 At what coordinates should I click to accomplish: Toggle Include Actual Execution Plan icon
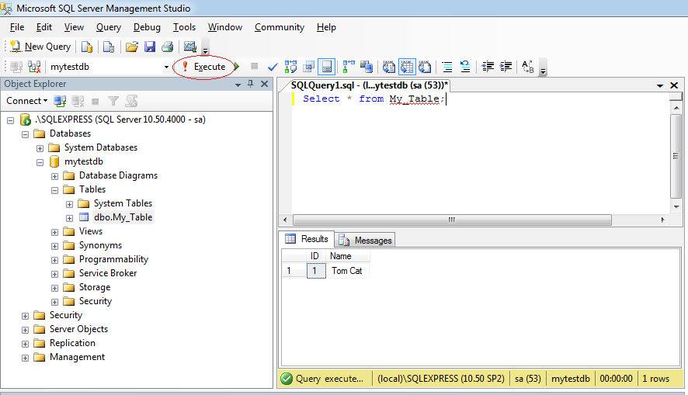coord(349,67)
